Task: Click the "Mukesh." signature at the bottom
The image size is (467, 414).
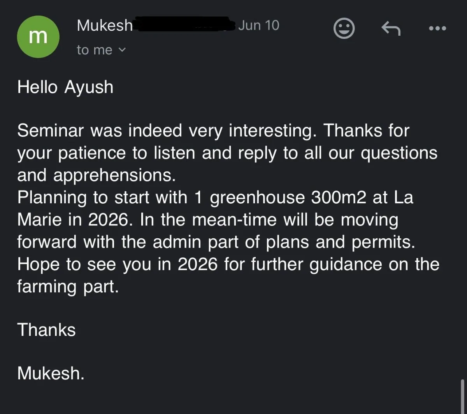Action: point(51,373)
